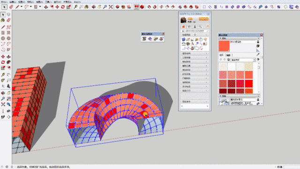The height and width of the screenshot is (169, 300).
Task: Activate the Walk footprints tool in left toolbar
Action: 3,117
